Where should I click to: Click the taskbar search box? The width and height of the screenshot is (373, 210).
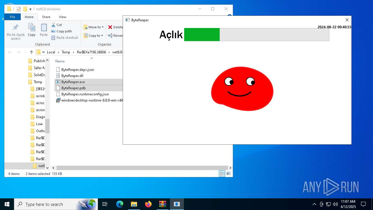(x=56, y=204)
